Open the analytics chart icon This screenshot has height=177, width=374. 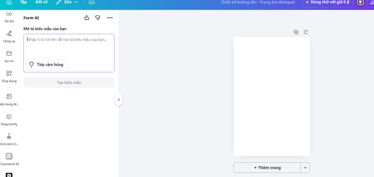point(371,2)
